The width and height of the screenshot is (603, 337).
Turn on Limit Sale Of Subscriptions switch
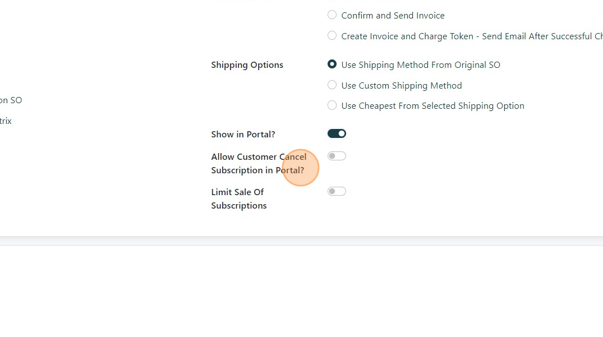point(337,191)
